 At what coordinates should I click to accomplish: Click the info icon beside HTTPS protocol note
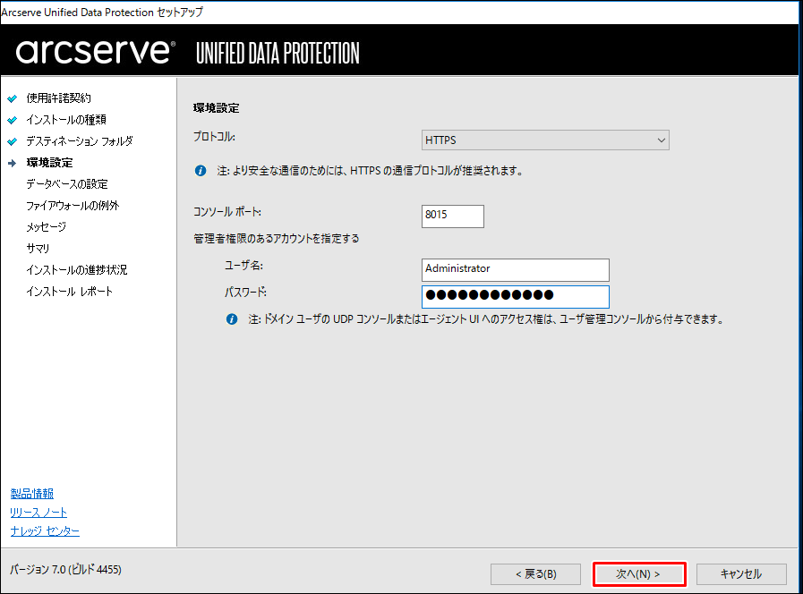click(x=201, y=171)
